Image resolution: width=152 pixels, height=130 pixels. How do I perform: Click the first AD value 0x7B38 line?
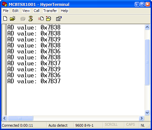[34, 27]
